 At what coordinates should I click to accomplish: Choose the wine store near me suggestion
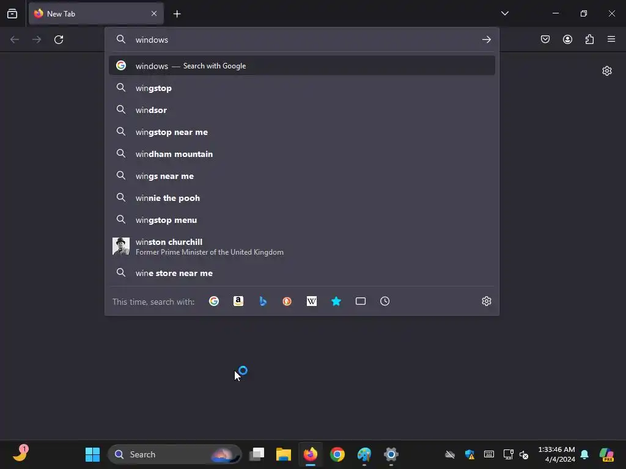click(x=302, y=273)
